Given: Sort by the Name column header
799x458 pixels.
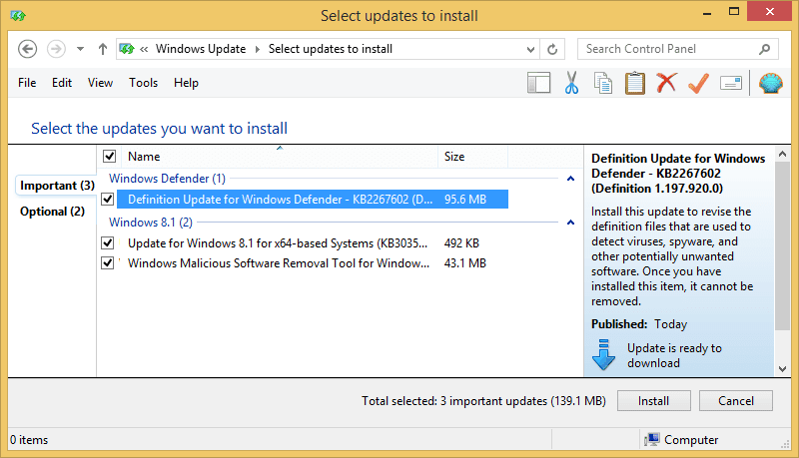Looking at the screenshot, I should [x=280, y=157].
